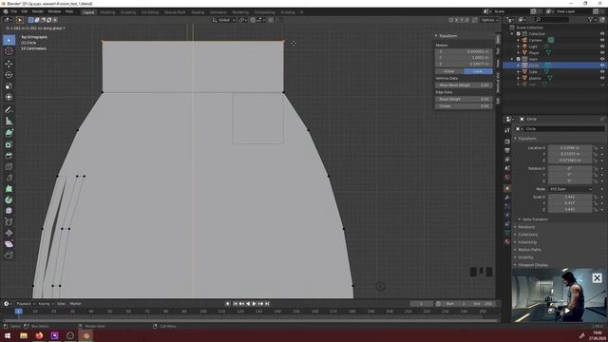Open the Render menu
The height and width of the screenshot is (342, 608).
[38, 12]
